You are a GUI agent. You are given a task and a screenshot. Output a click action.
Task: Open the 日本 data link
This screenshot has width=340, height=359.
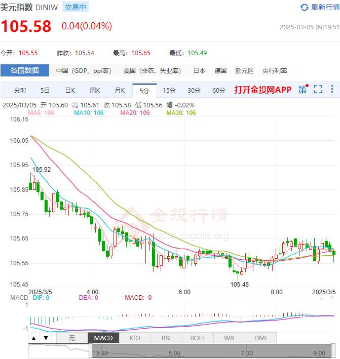199,71
